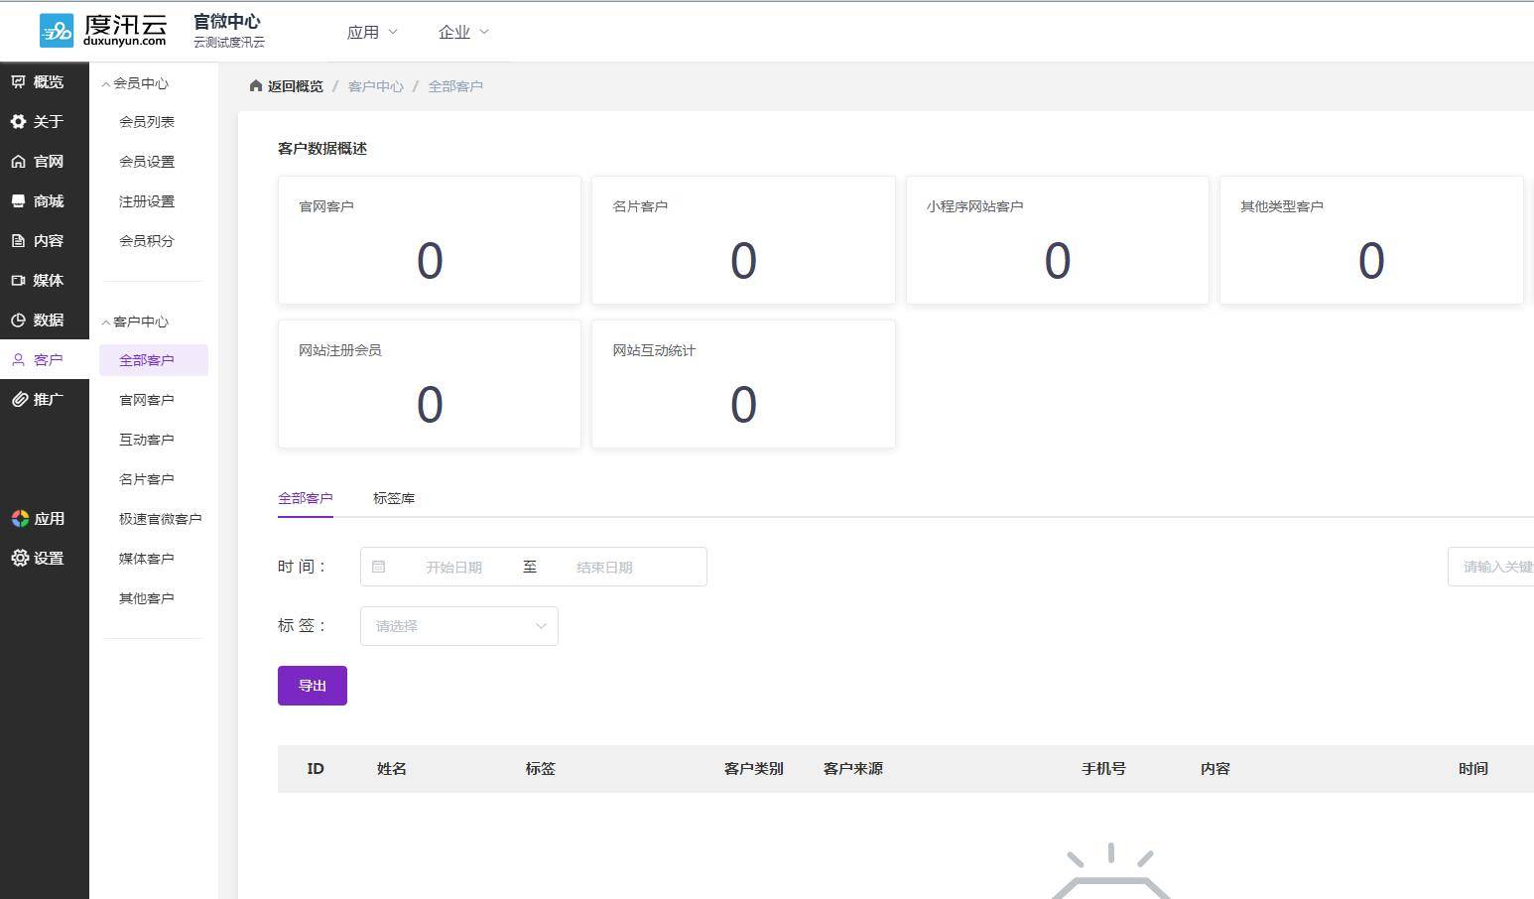Click the 官微中心 header title
Screen dimensions: 1534x899
click(x=227, y=21)
